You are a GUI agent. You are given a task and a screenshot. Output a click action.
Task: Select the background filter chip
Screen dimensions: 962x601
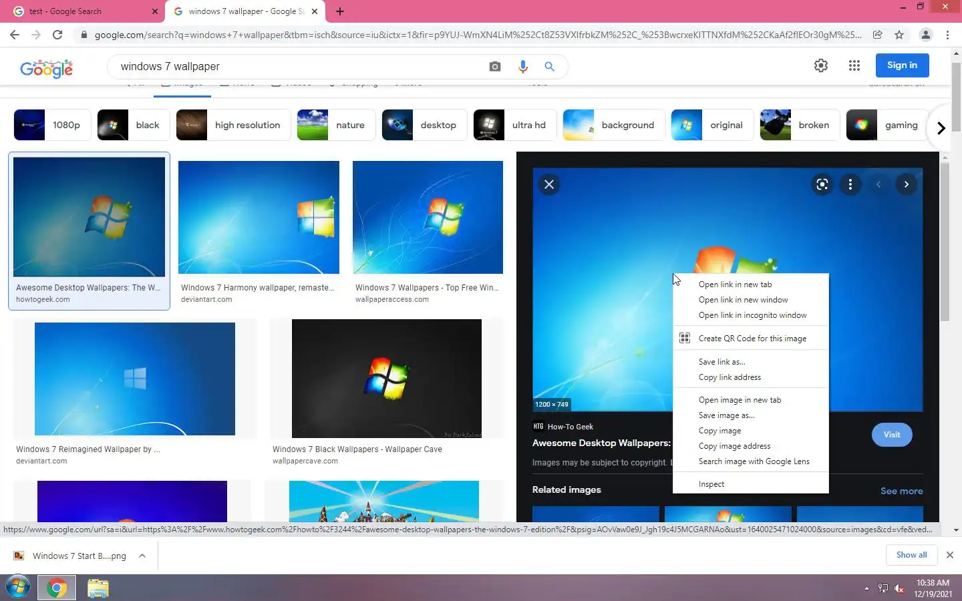(x=614, y=125)
